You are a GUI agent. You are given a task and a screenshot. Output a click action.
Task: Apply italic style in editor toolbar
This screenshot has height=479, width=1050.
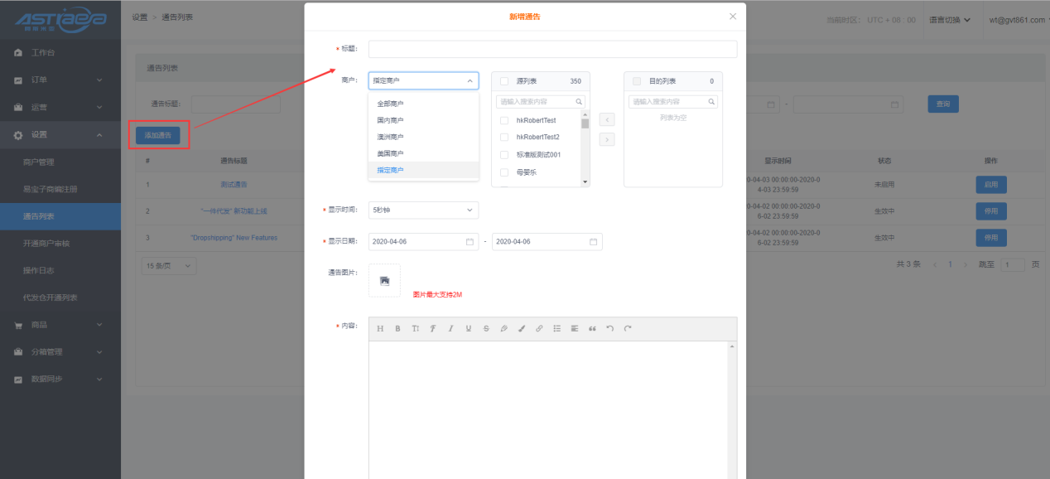click(x=450, y=329)
